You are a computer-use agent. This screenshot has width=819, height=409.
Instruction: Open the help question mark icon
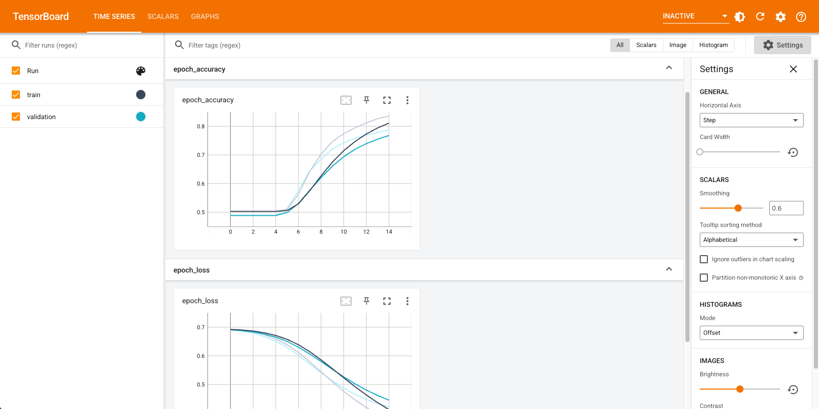pos(801,17)
